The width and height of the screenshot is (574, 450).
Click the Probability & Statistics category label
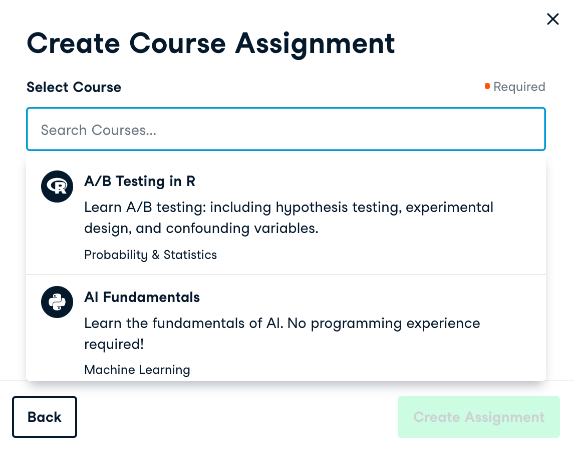(150, 255)
